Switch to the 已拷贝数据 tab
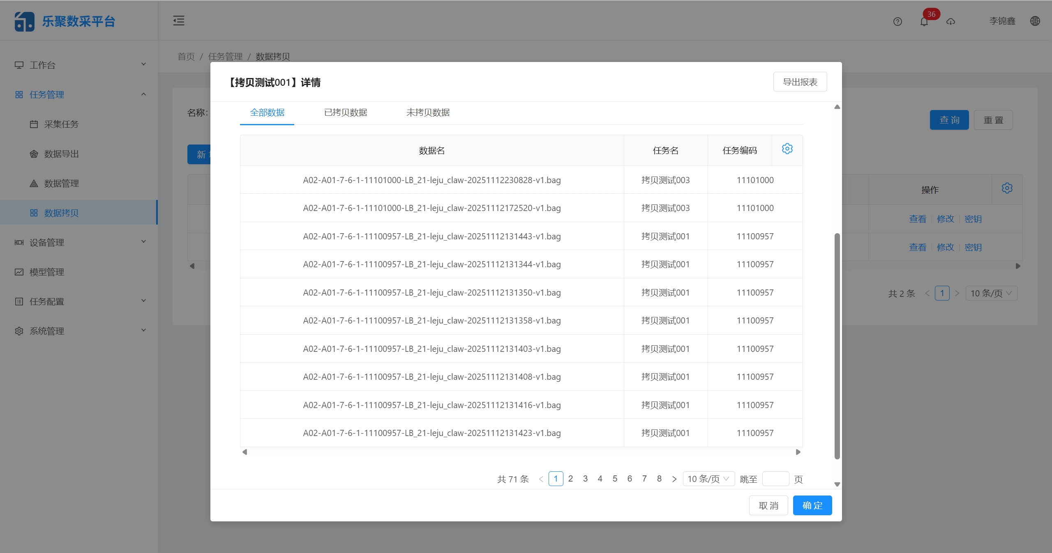Viewport: 1052px width, 553px height. click(x=345, y=112)
